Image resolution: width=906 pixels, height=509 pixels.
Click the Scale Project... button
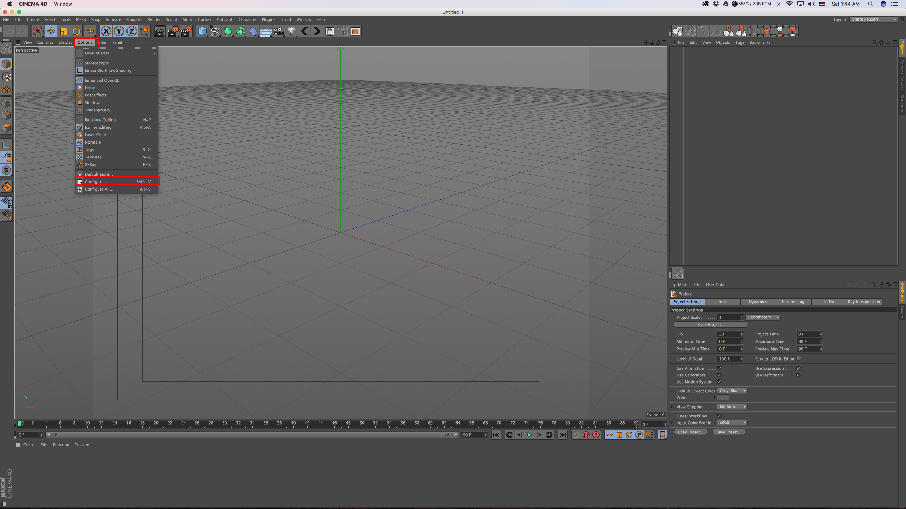click(710, 324)
